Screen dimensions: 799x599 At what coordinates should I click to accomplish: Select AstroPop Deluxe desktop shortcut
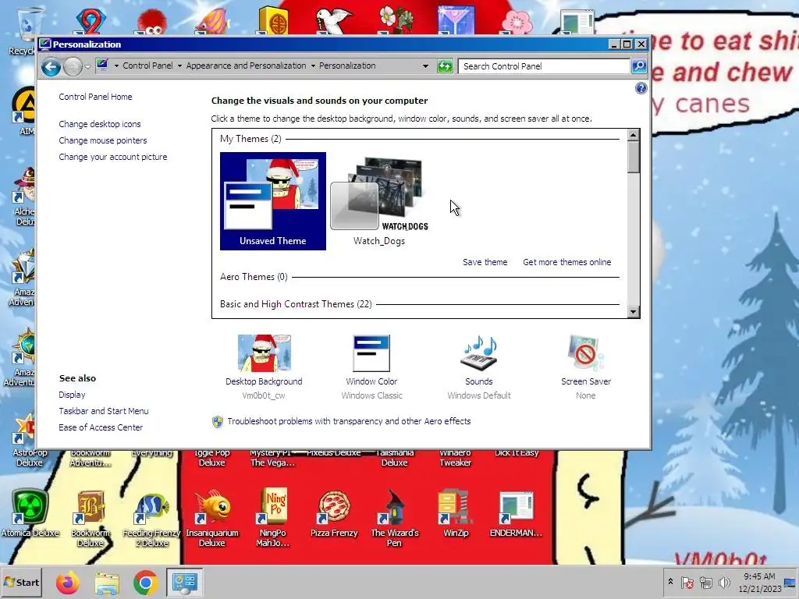click(30, 441)
